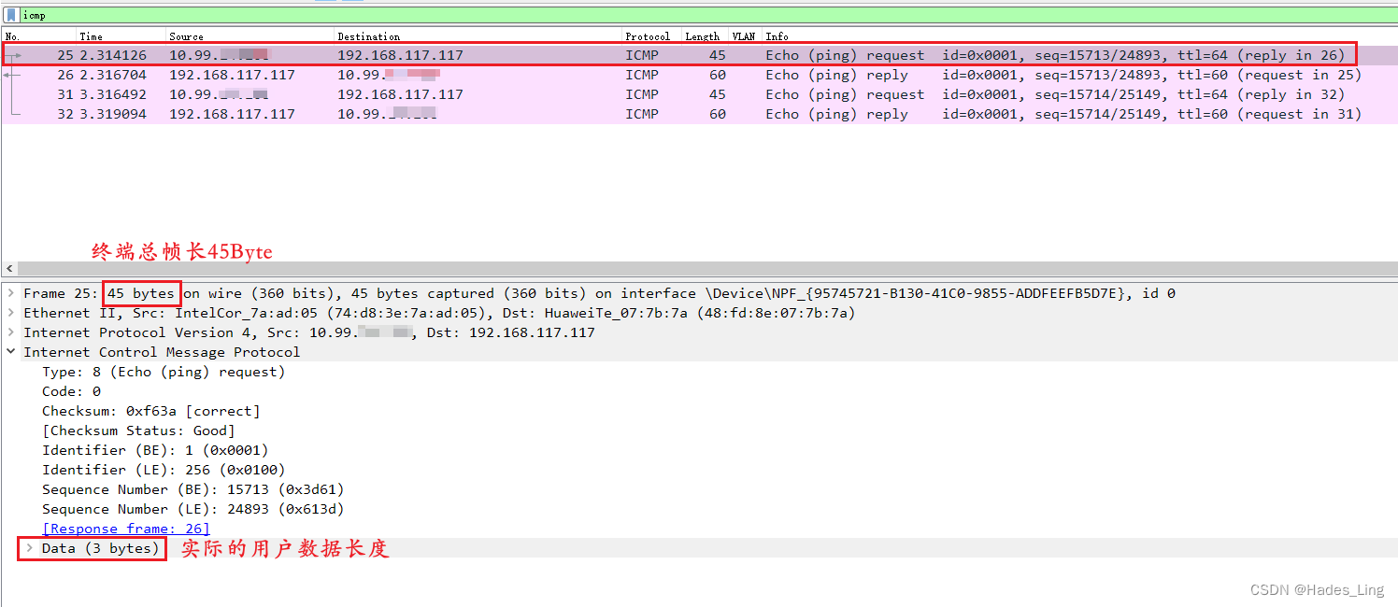
Task: Expand the Data (3 bytes) node
Action: [29, 548]
